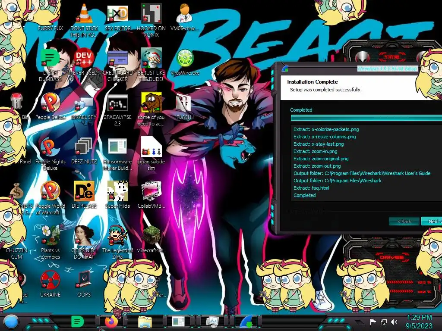Open the DEEZ NUTZ stacked windows icon
Screen dimensions: 442x331
click(x=84, y=147)
